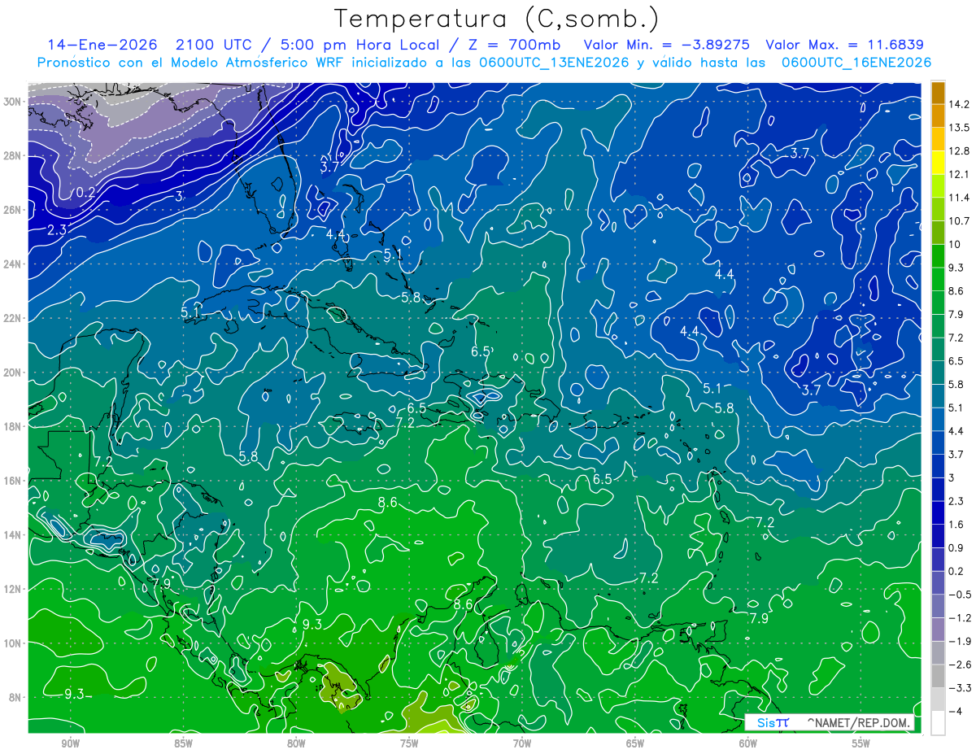Click the 18N latitude axis label
Screen dimensions: 976x754
pos(13,426)
